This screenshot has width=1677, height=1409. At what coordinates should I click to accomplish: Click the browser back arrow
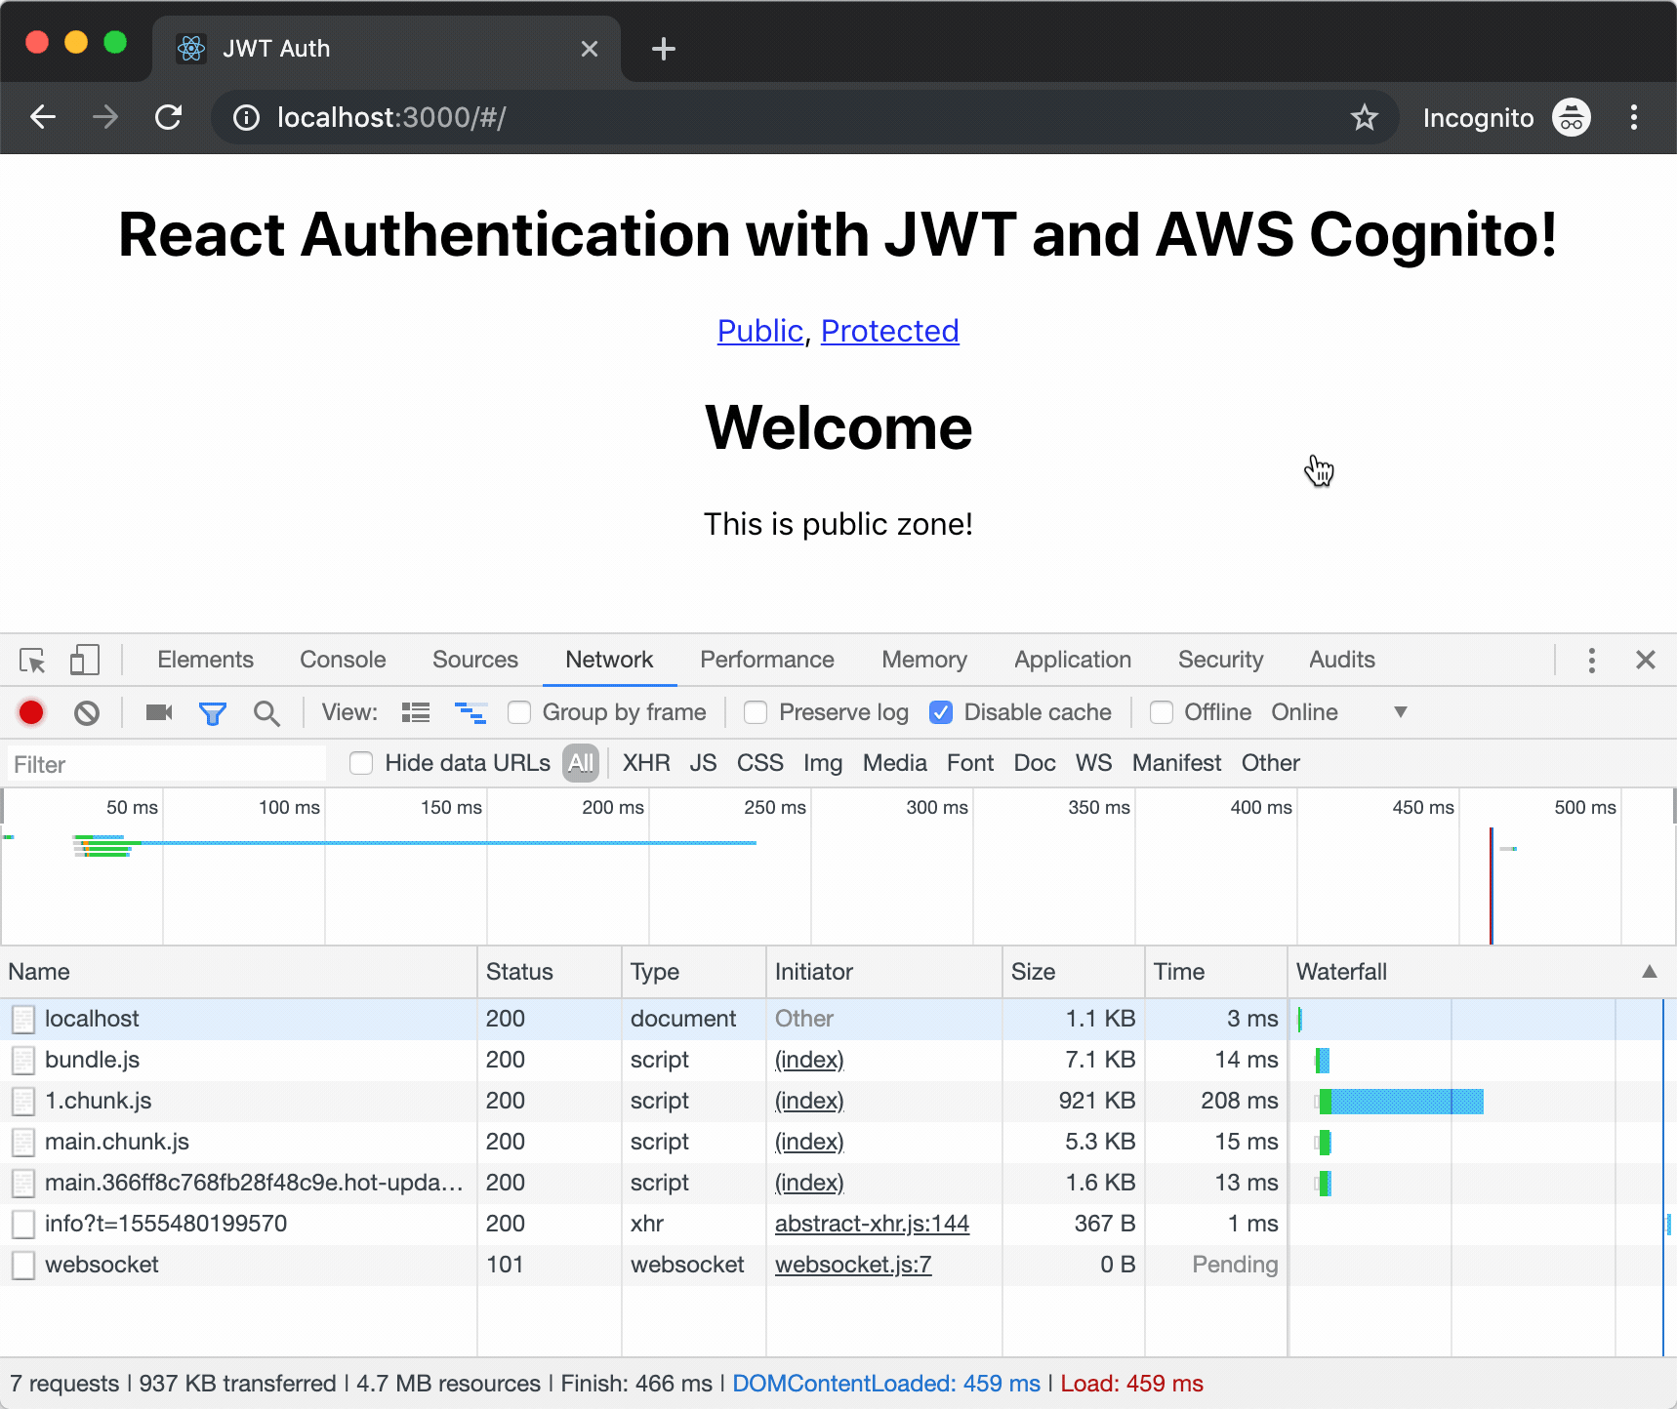coord(43,118)
